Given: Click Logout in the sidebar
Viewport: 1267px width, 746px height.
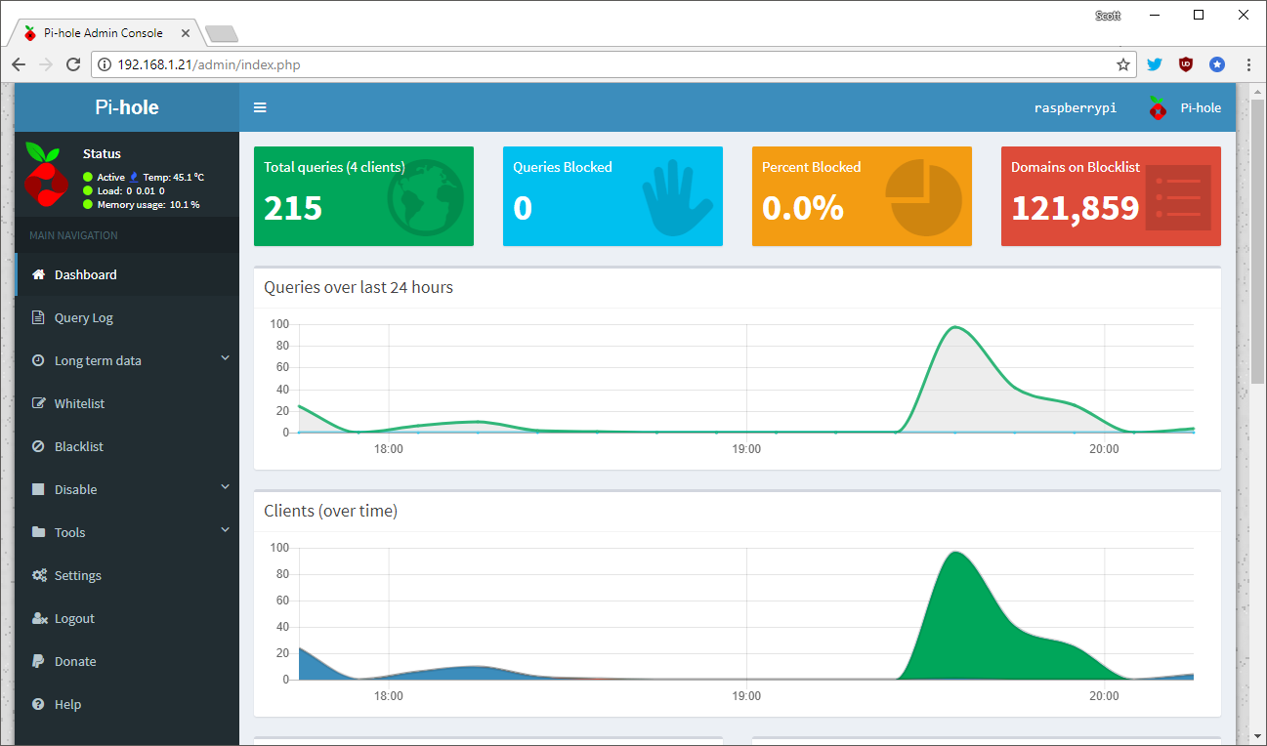Looking at the screenshot, I should [70, 618].
